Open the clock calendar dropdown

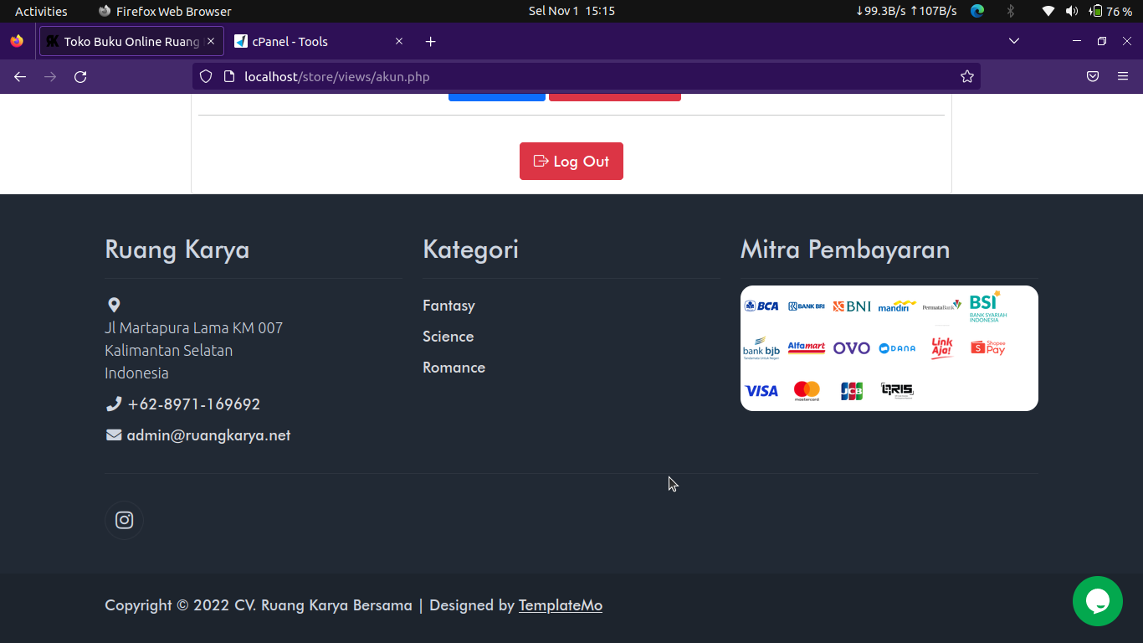[x=571, y=11]
